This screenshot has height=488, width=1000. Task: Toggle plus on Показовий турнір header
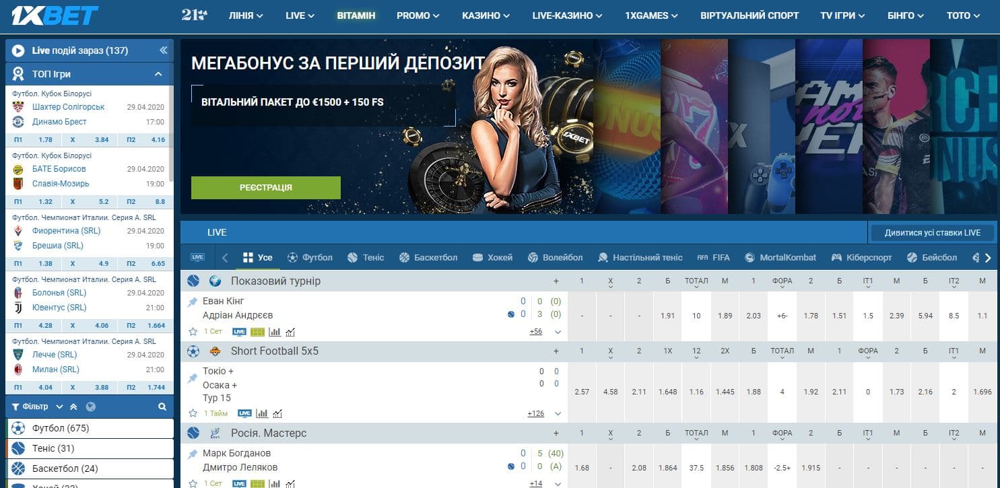coord(556,281)
